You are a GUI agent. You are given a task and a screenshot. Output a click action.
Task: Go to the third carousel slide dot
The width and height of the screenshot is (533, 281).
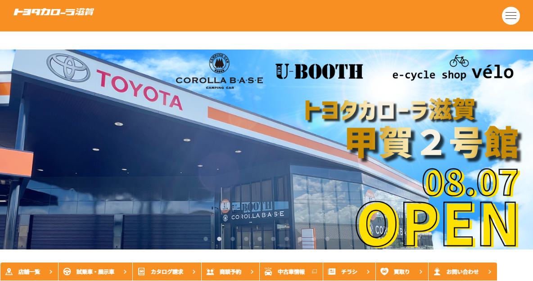[x=233, y=239]
